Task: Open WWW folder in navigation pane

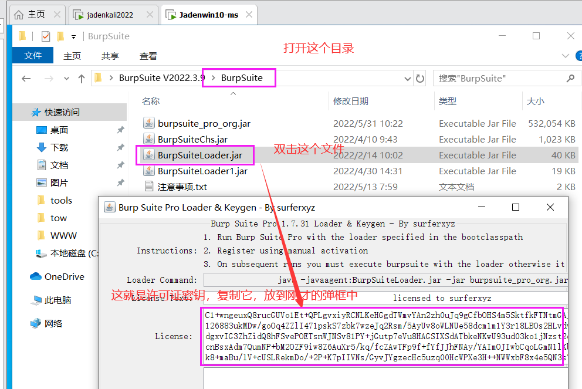Action: click(x=63, y=236)
